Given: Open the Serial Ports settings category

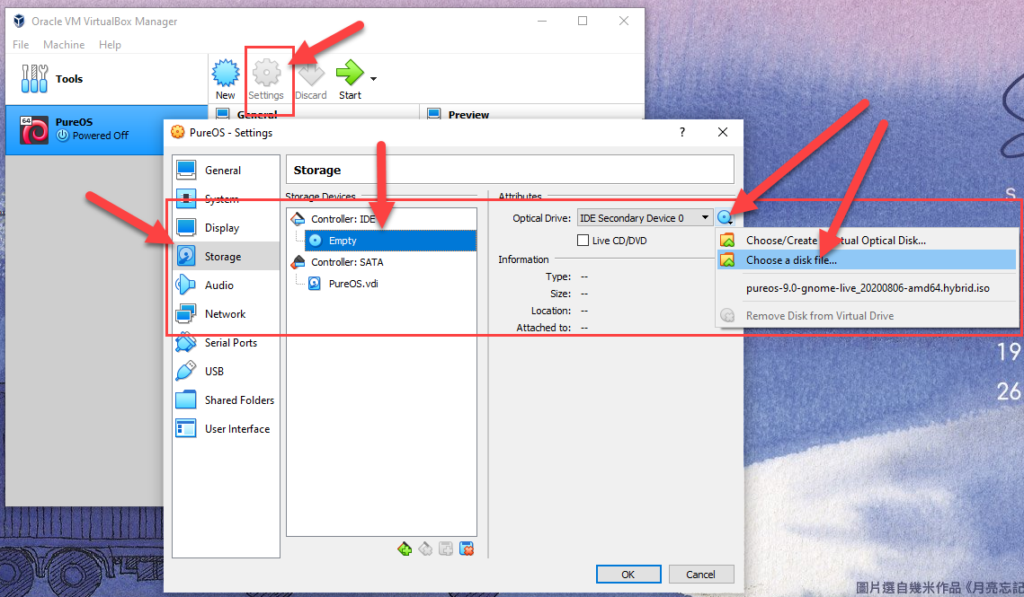Looking at the screenshot, I should 226,343.
